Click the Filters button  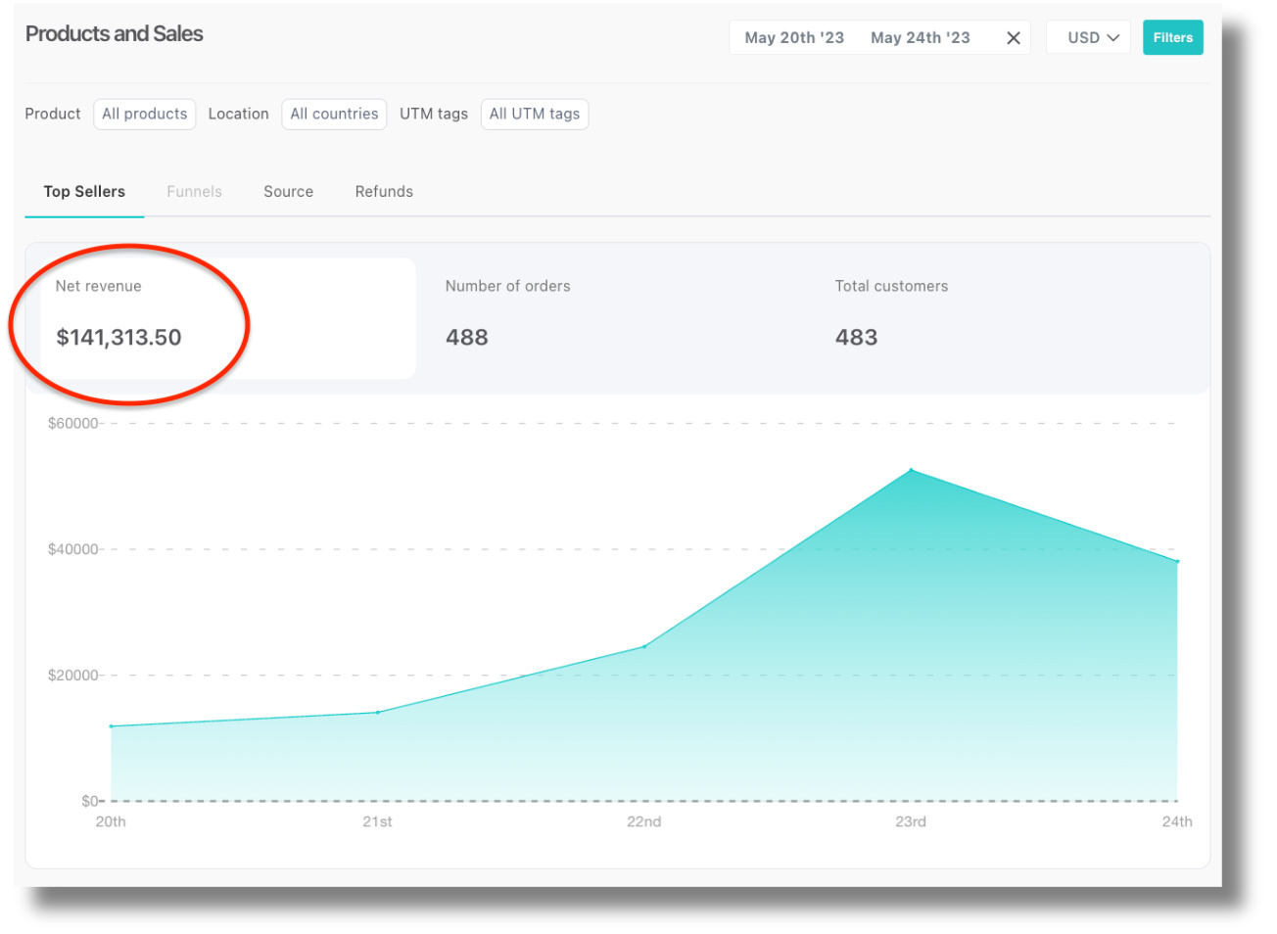coord(1172,38)
